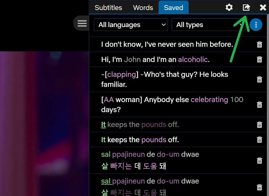Click the purple word "celebrating"
The height and width of the screenshot is (196, 269).
point(209,100)
